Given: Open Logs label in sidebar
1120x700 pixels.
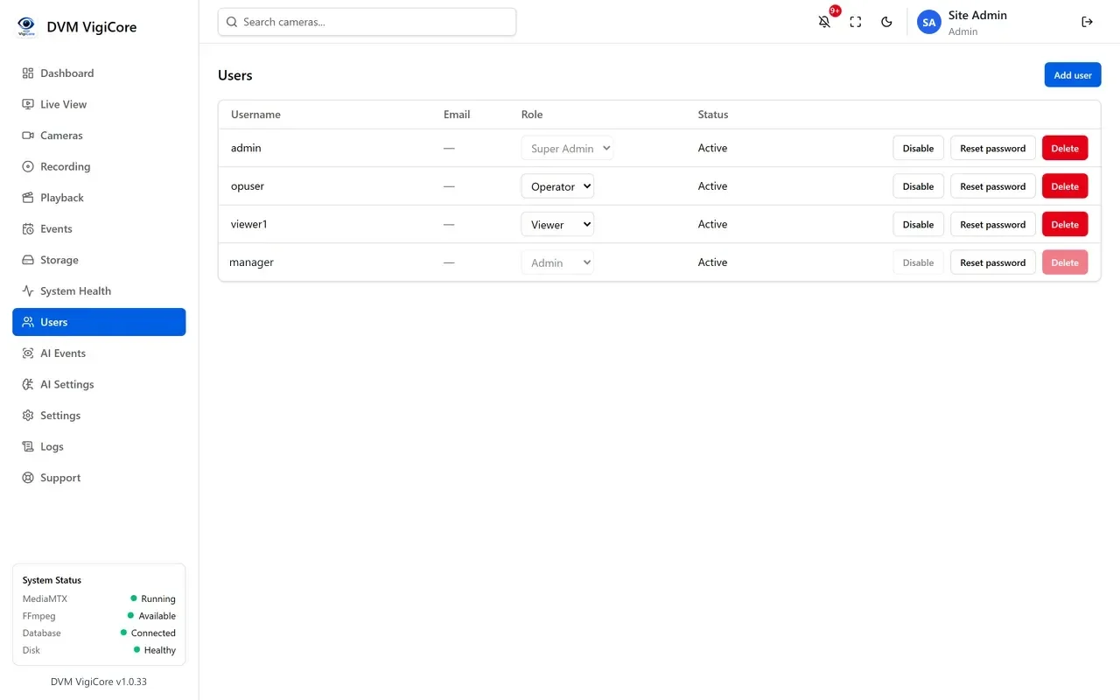Looking at the screenshot, I should pos(52,447).
